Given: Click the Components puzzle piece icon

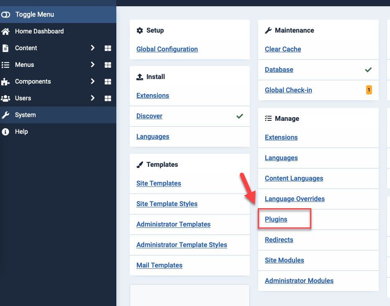Looking at the screenshot, I should pyautogui.click(x=6, y=82).
